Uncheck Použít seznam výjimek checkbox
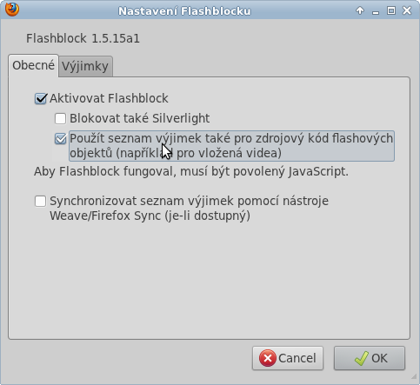The height and width of the screenshot is (385, 420). 61,139
